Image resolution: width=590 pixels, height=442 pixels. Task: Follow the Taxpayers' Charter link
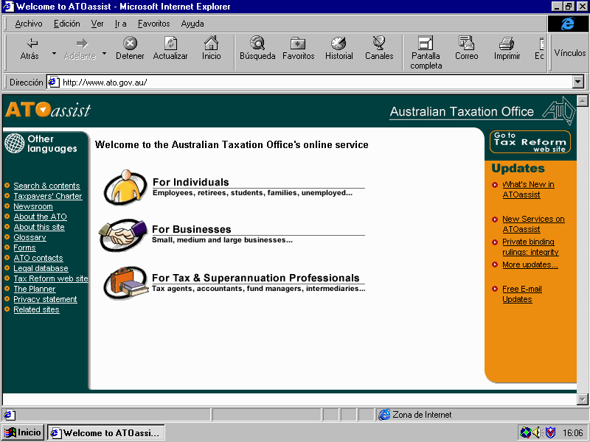(48, 196)
